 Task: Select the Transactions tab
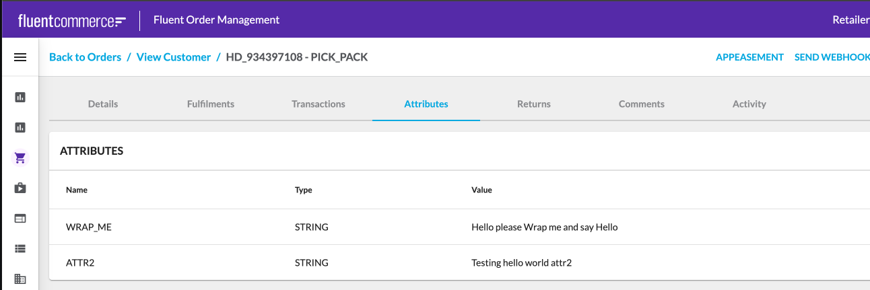pyautogui.click(x=319, y=104)
